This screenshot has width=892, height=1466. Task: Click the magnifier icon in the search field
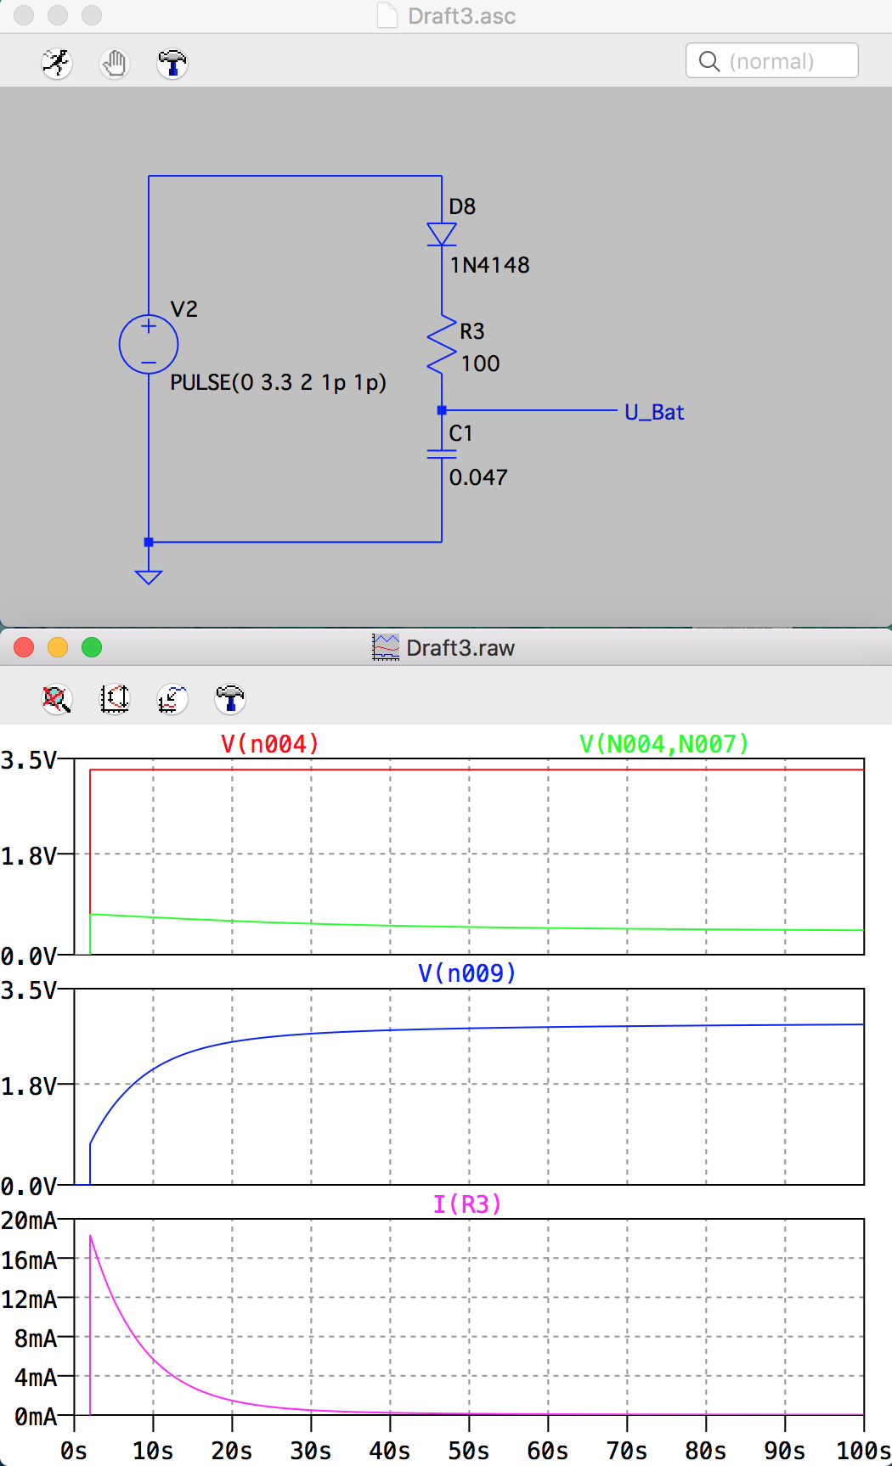pos(709,61)
